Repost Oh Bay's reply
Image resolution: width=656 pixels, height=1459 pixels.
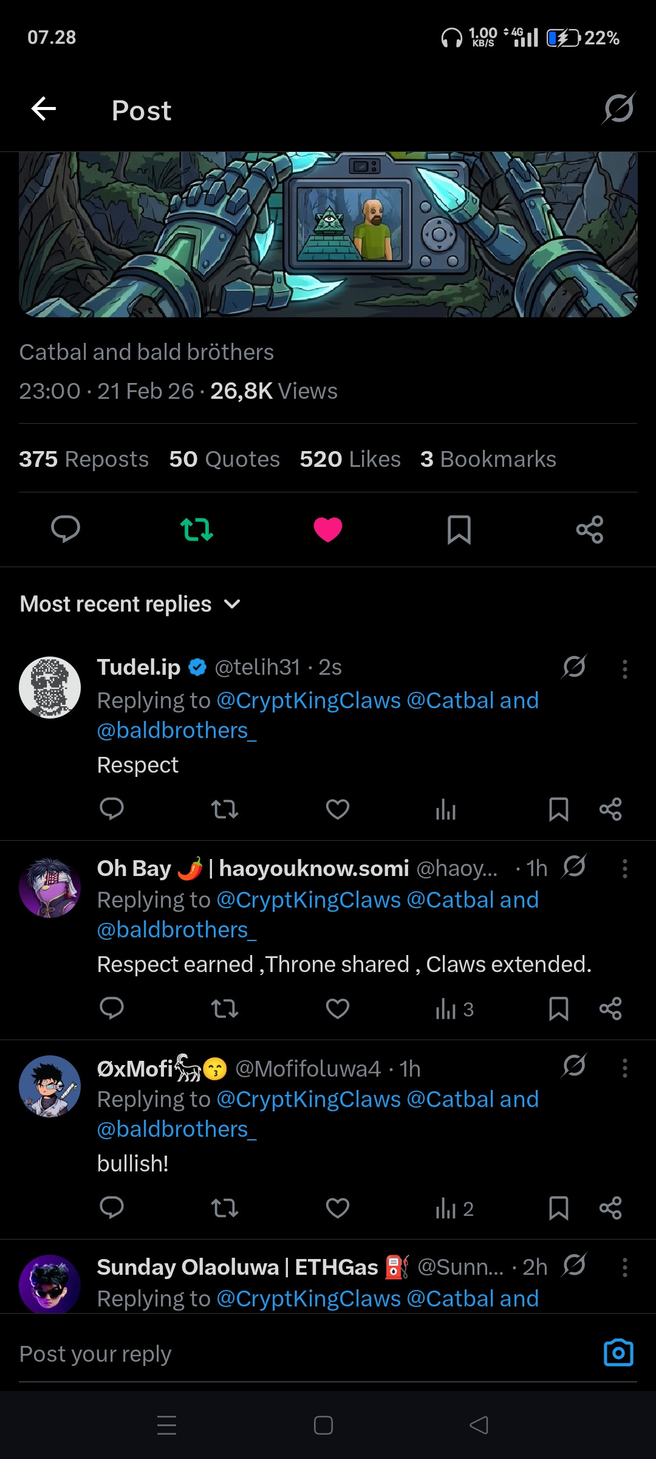[x=224, y=1009]
